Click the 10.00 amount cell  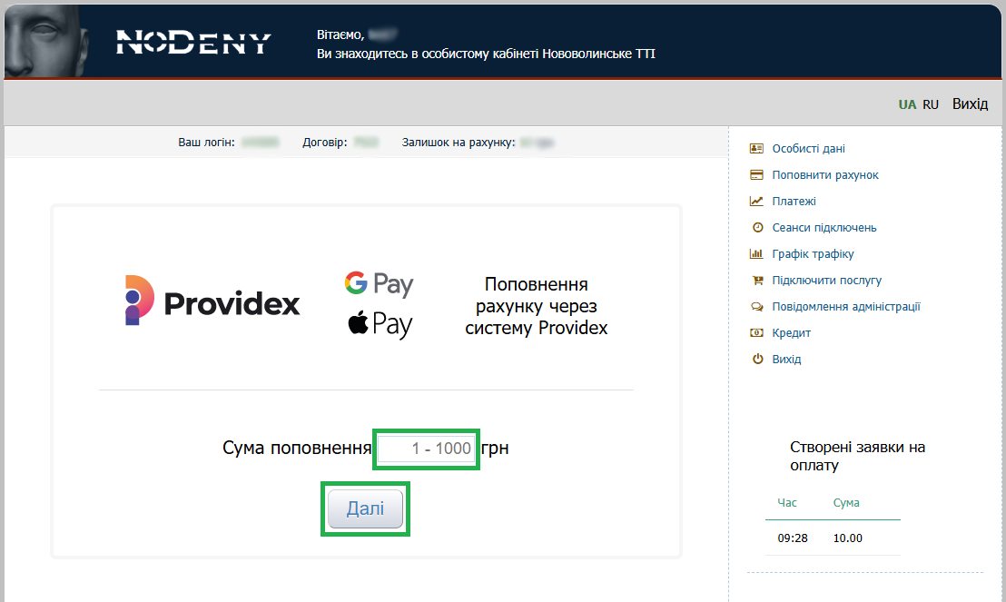tap(847, 538)
